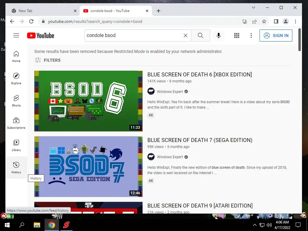This screenshot has height=231, width=308.
Task: Open the Windows Experts avatar on BSOD 6
Action: (x=151, y=91)
